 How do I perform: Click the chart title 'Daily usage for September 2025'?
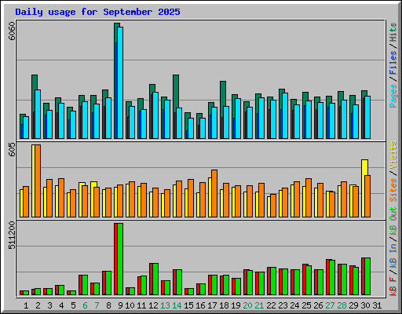tap(97, 12)
